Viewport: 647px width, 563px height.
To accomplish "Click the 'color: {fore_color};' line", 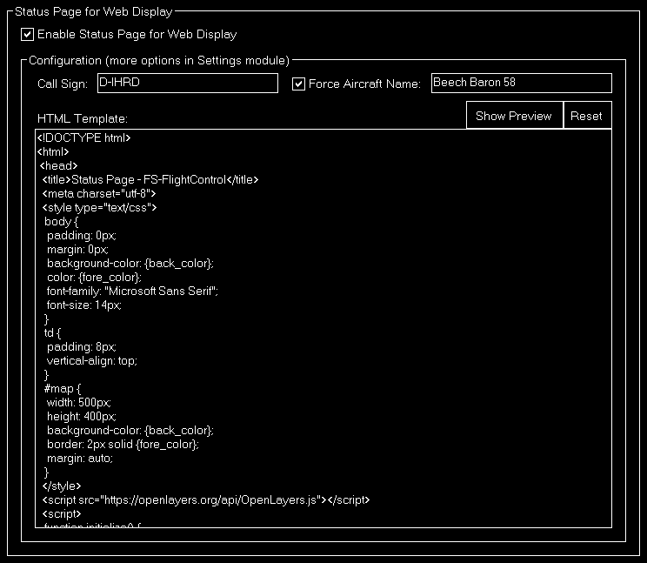I will coord(94,278).
